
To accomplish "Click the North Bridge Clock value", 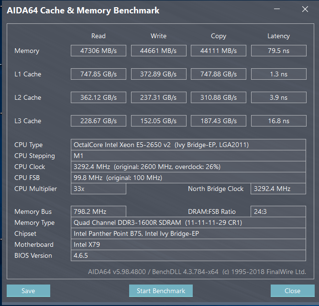I will click(x=278, y=189).
